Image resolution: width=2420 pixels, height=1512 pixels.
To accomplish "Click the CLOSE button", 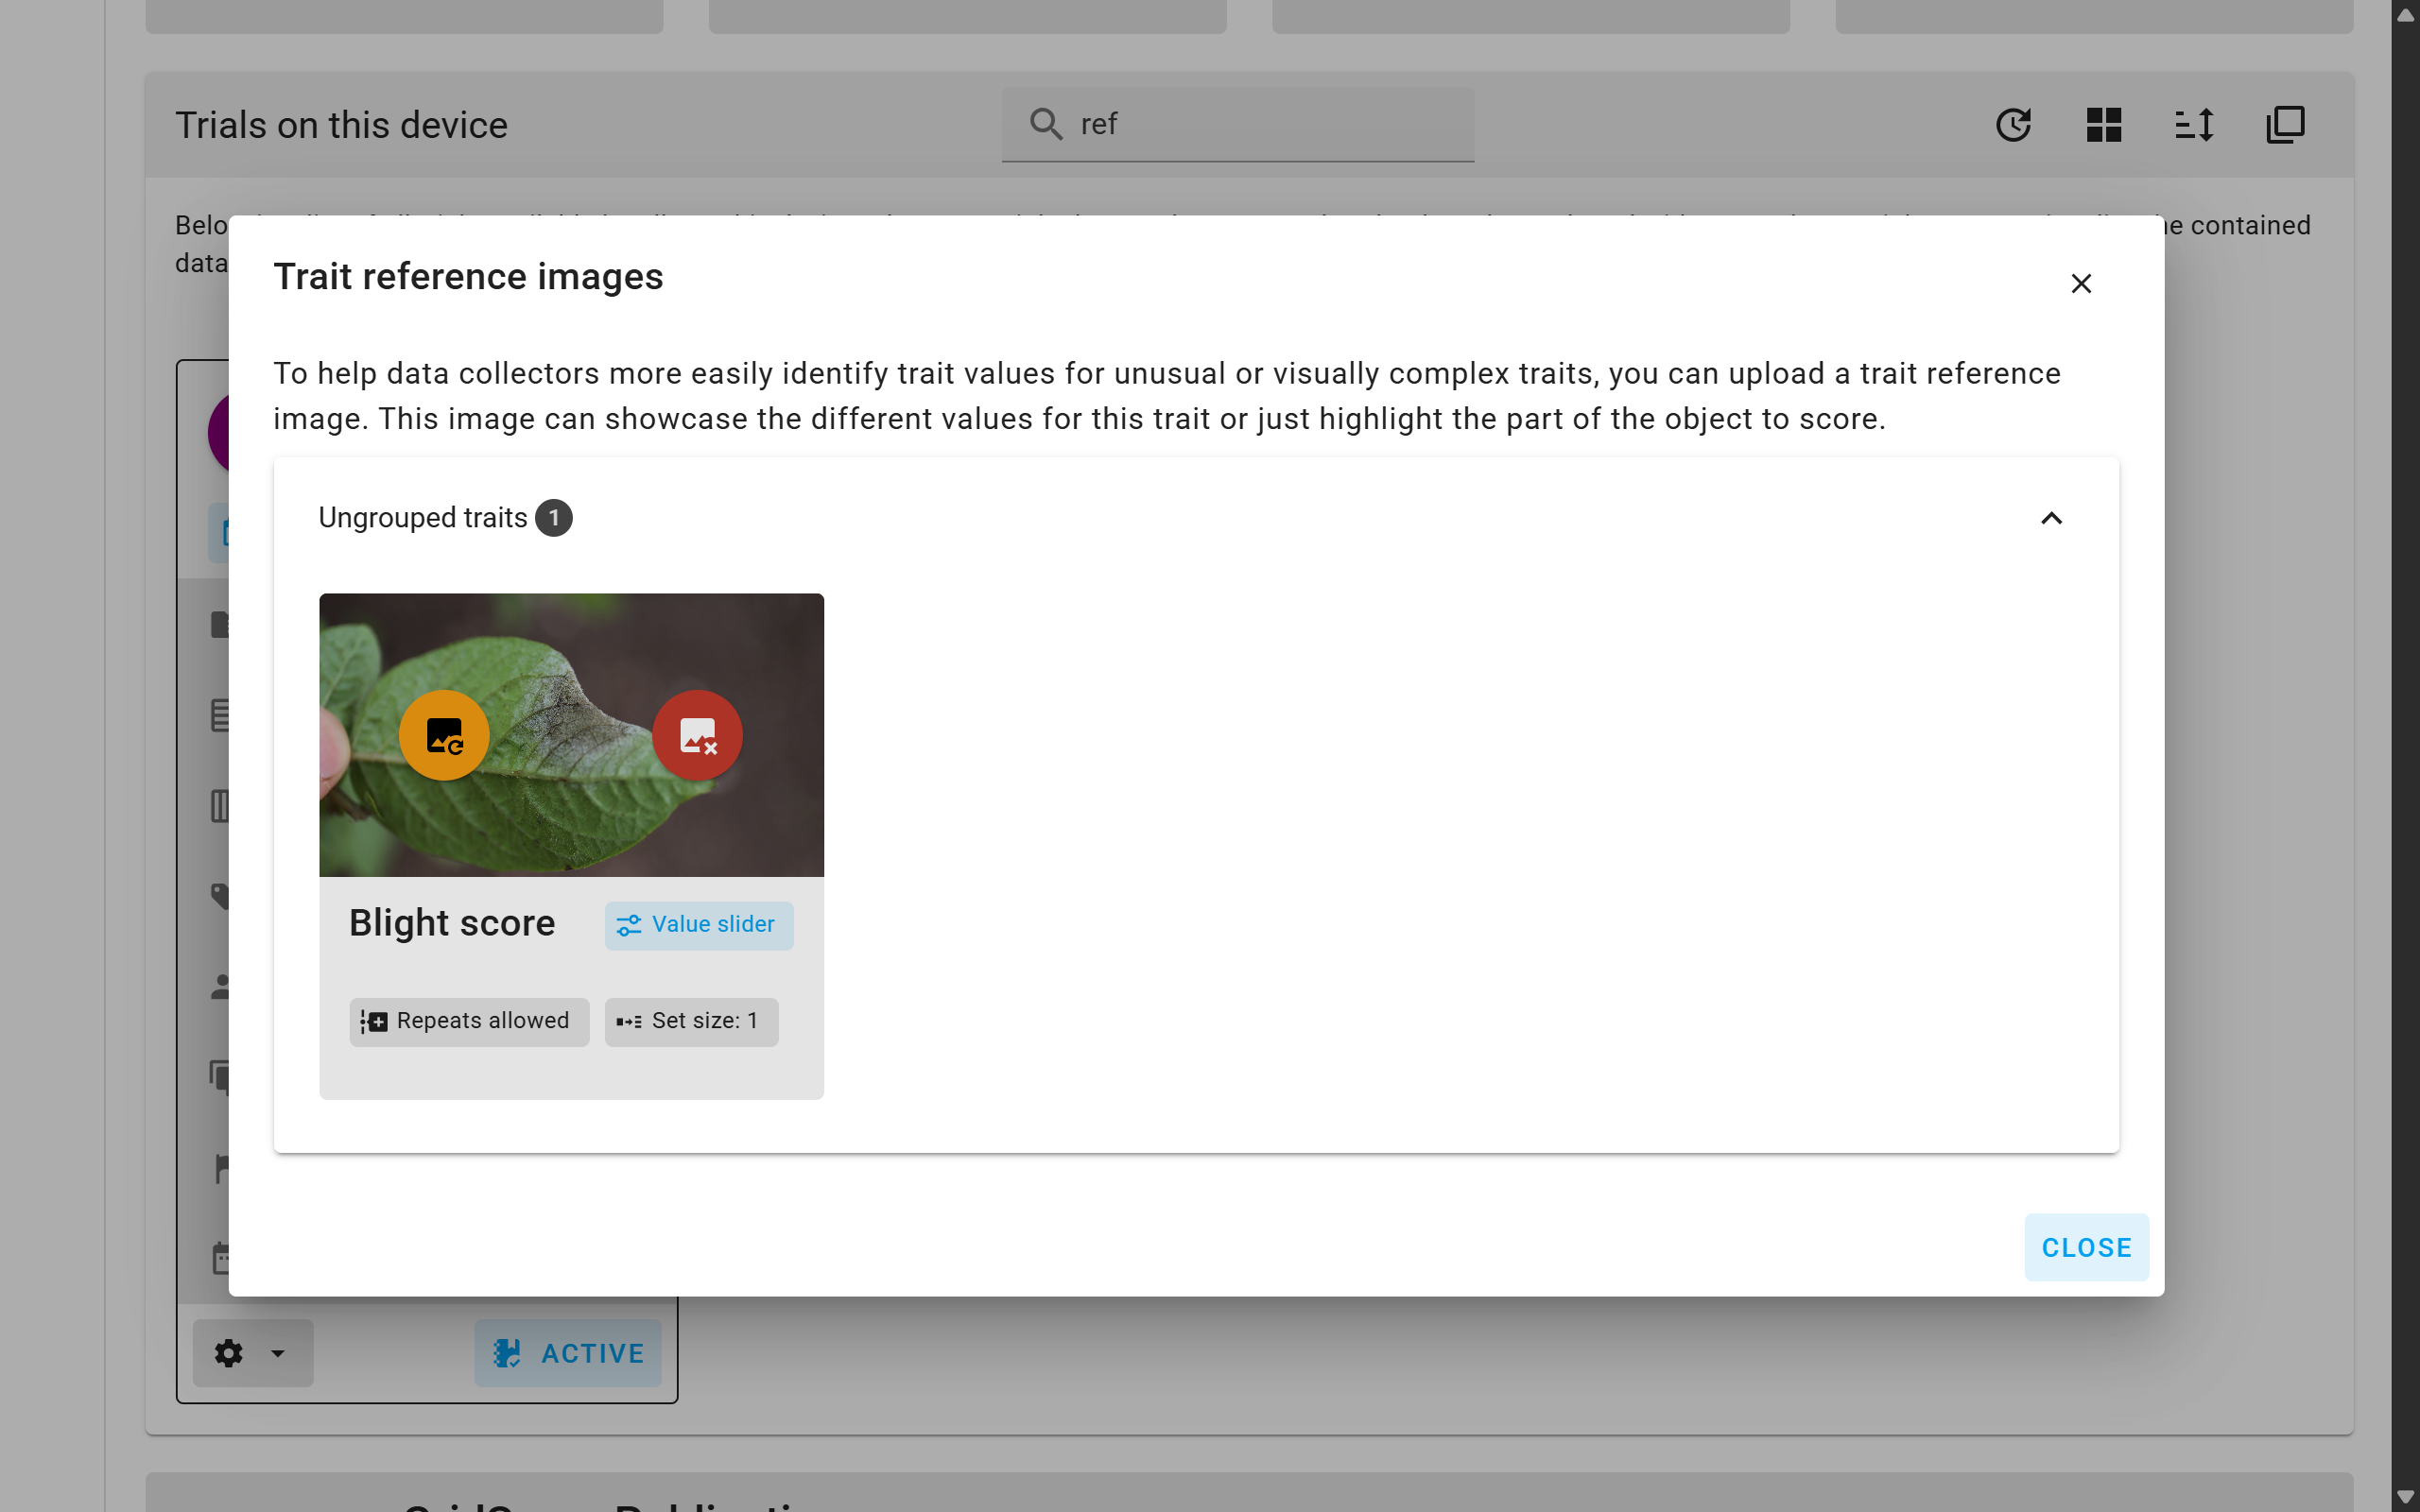I will [x=2086, y=1247].
